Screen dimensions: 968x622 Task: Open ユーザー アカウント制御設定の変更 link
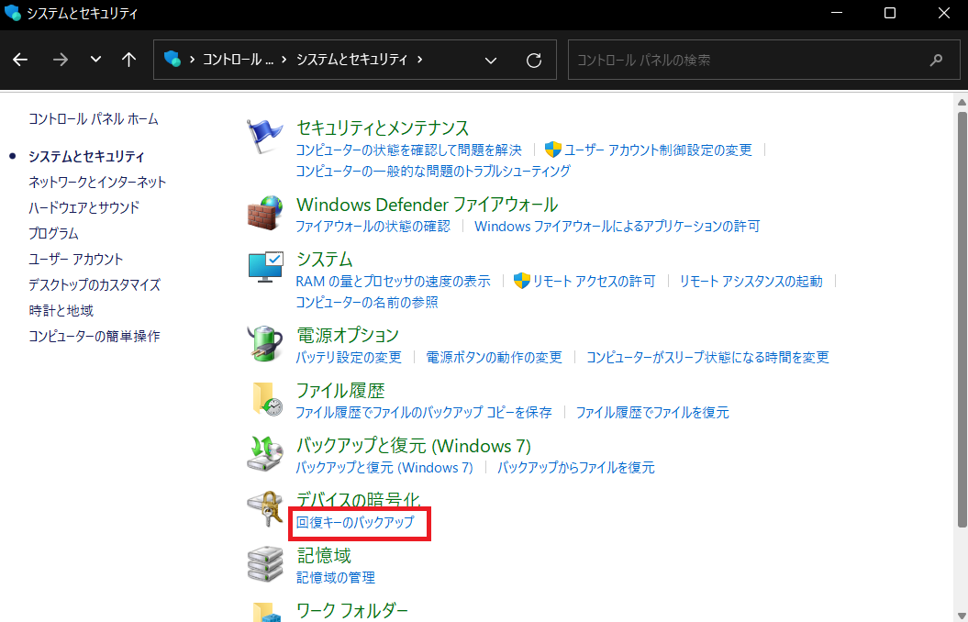[658, 150]
